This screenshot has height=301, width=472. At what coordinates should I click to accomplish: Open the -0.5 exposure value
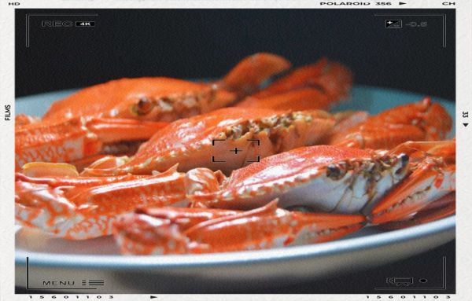click(x=417, y=24)
